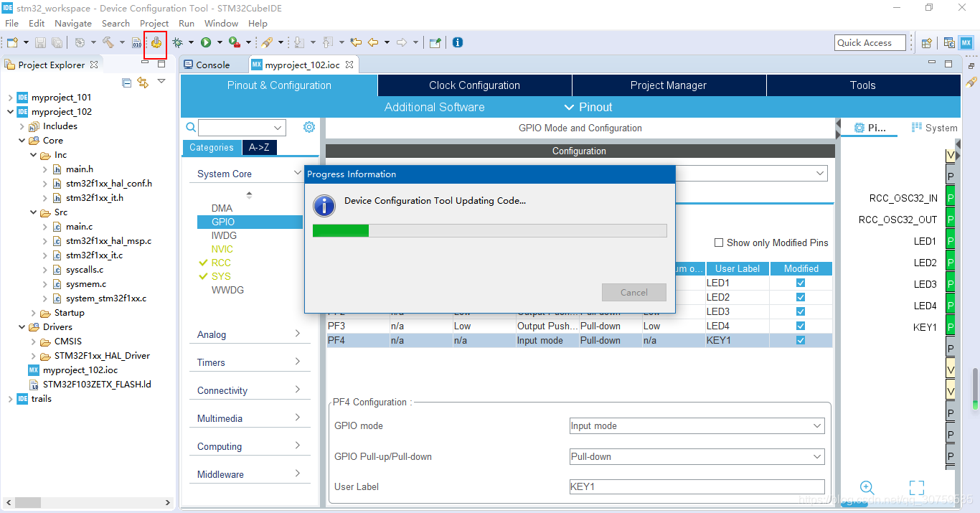Toggle Modified checkbox in LED1 row

click(801, 283)
